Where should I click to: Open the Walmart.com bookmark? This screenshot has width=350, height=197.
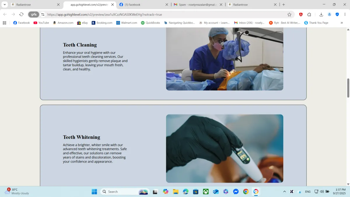[127, 23]
